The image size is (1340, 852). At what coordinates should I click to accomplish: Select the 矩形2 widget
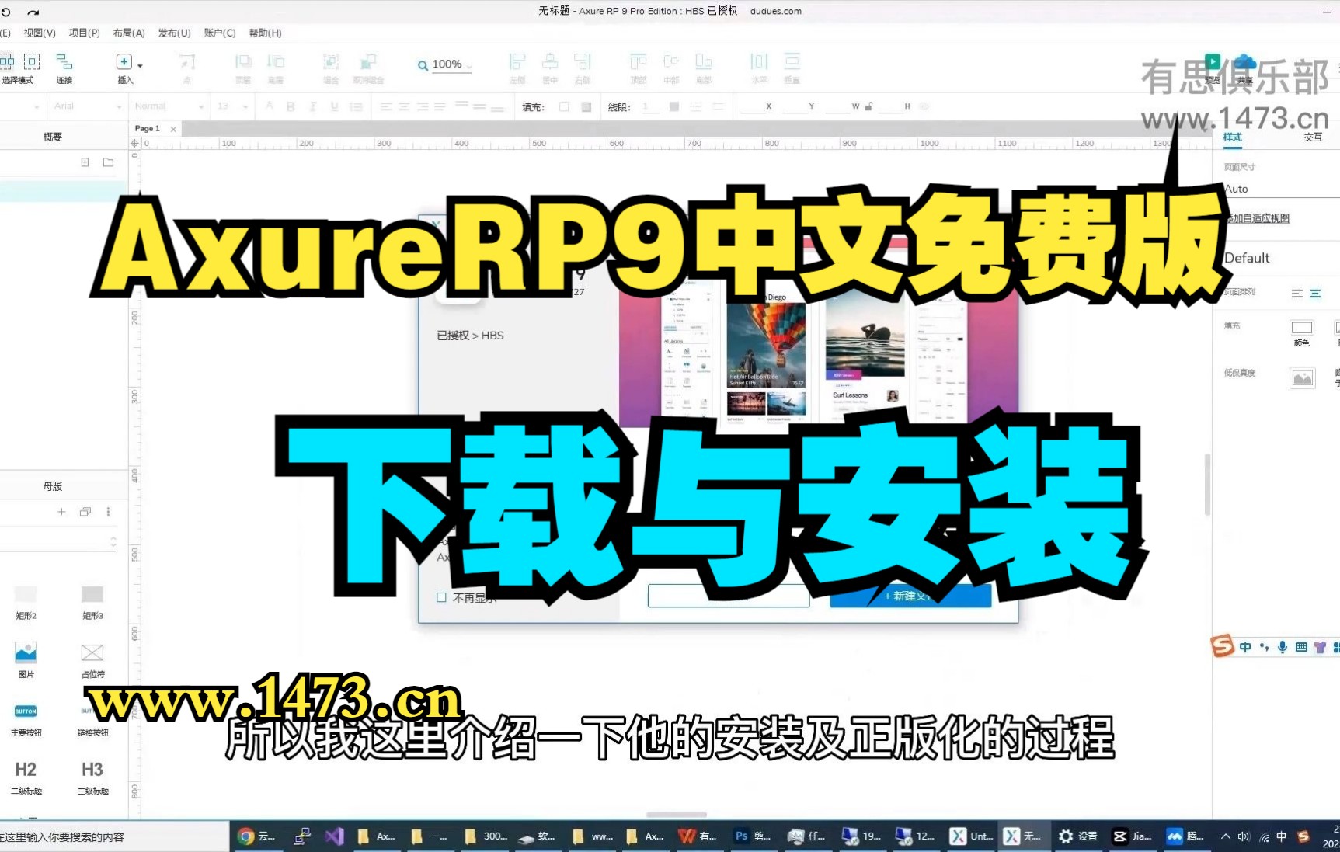click(x=26, y=602)
